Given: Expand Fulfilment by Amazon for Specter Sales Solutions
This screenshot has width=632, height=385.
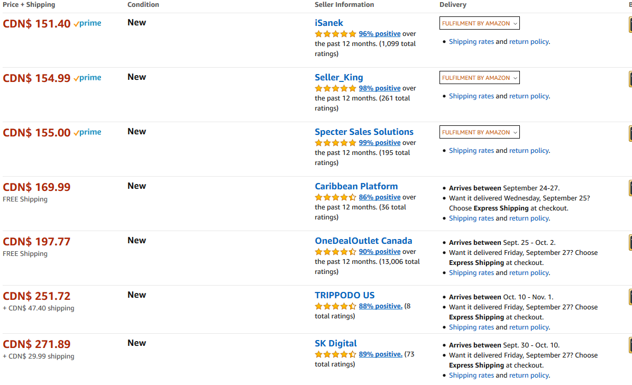Looking at the screenshot, I should coord(479,132).
